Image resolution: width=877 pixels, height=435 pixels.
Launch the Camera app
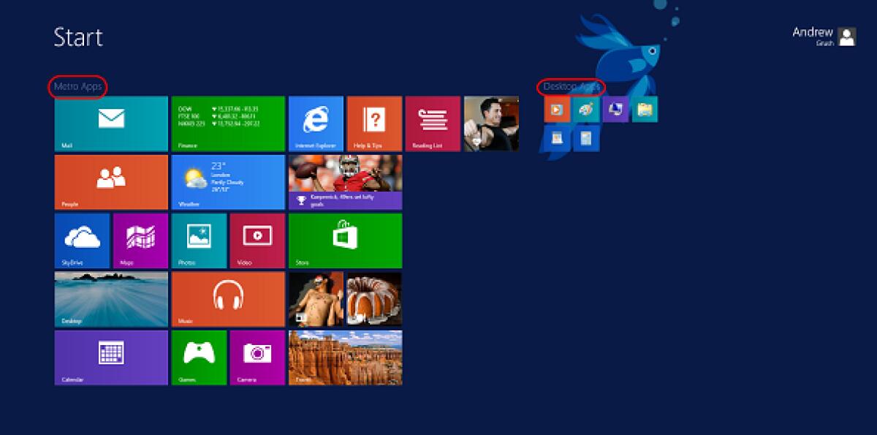pos(257,357)
